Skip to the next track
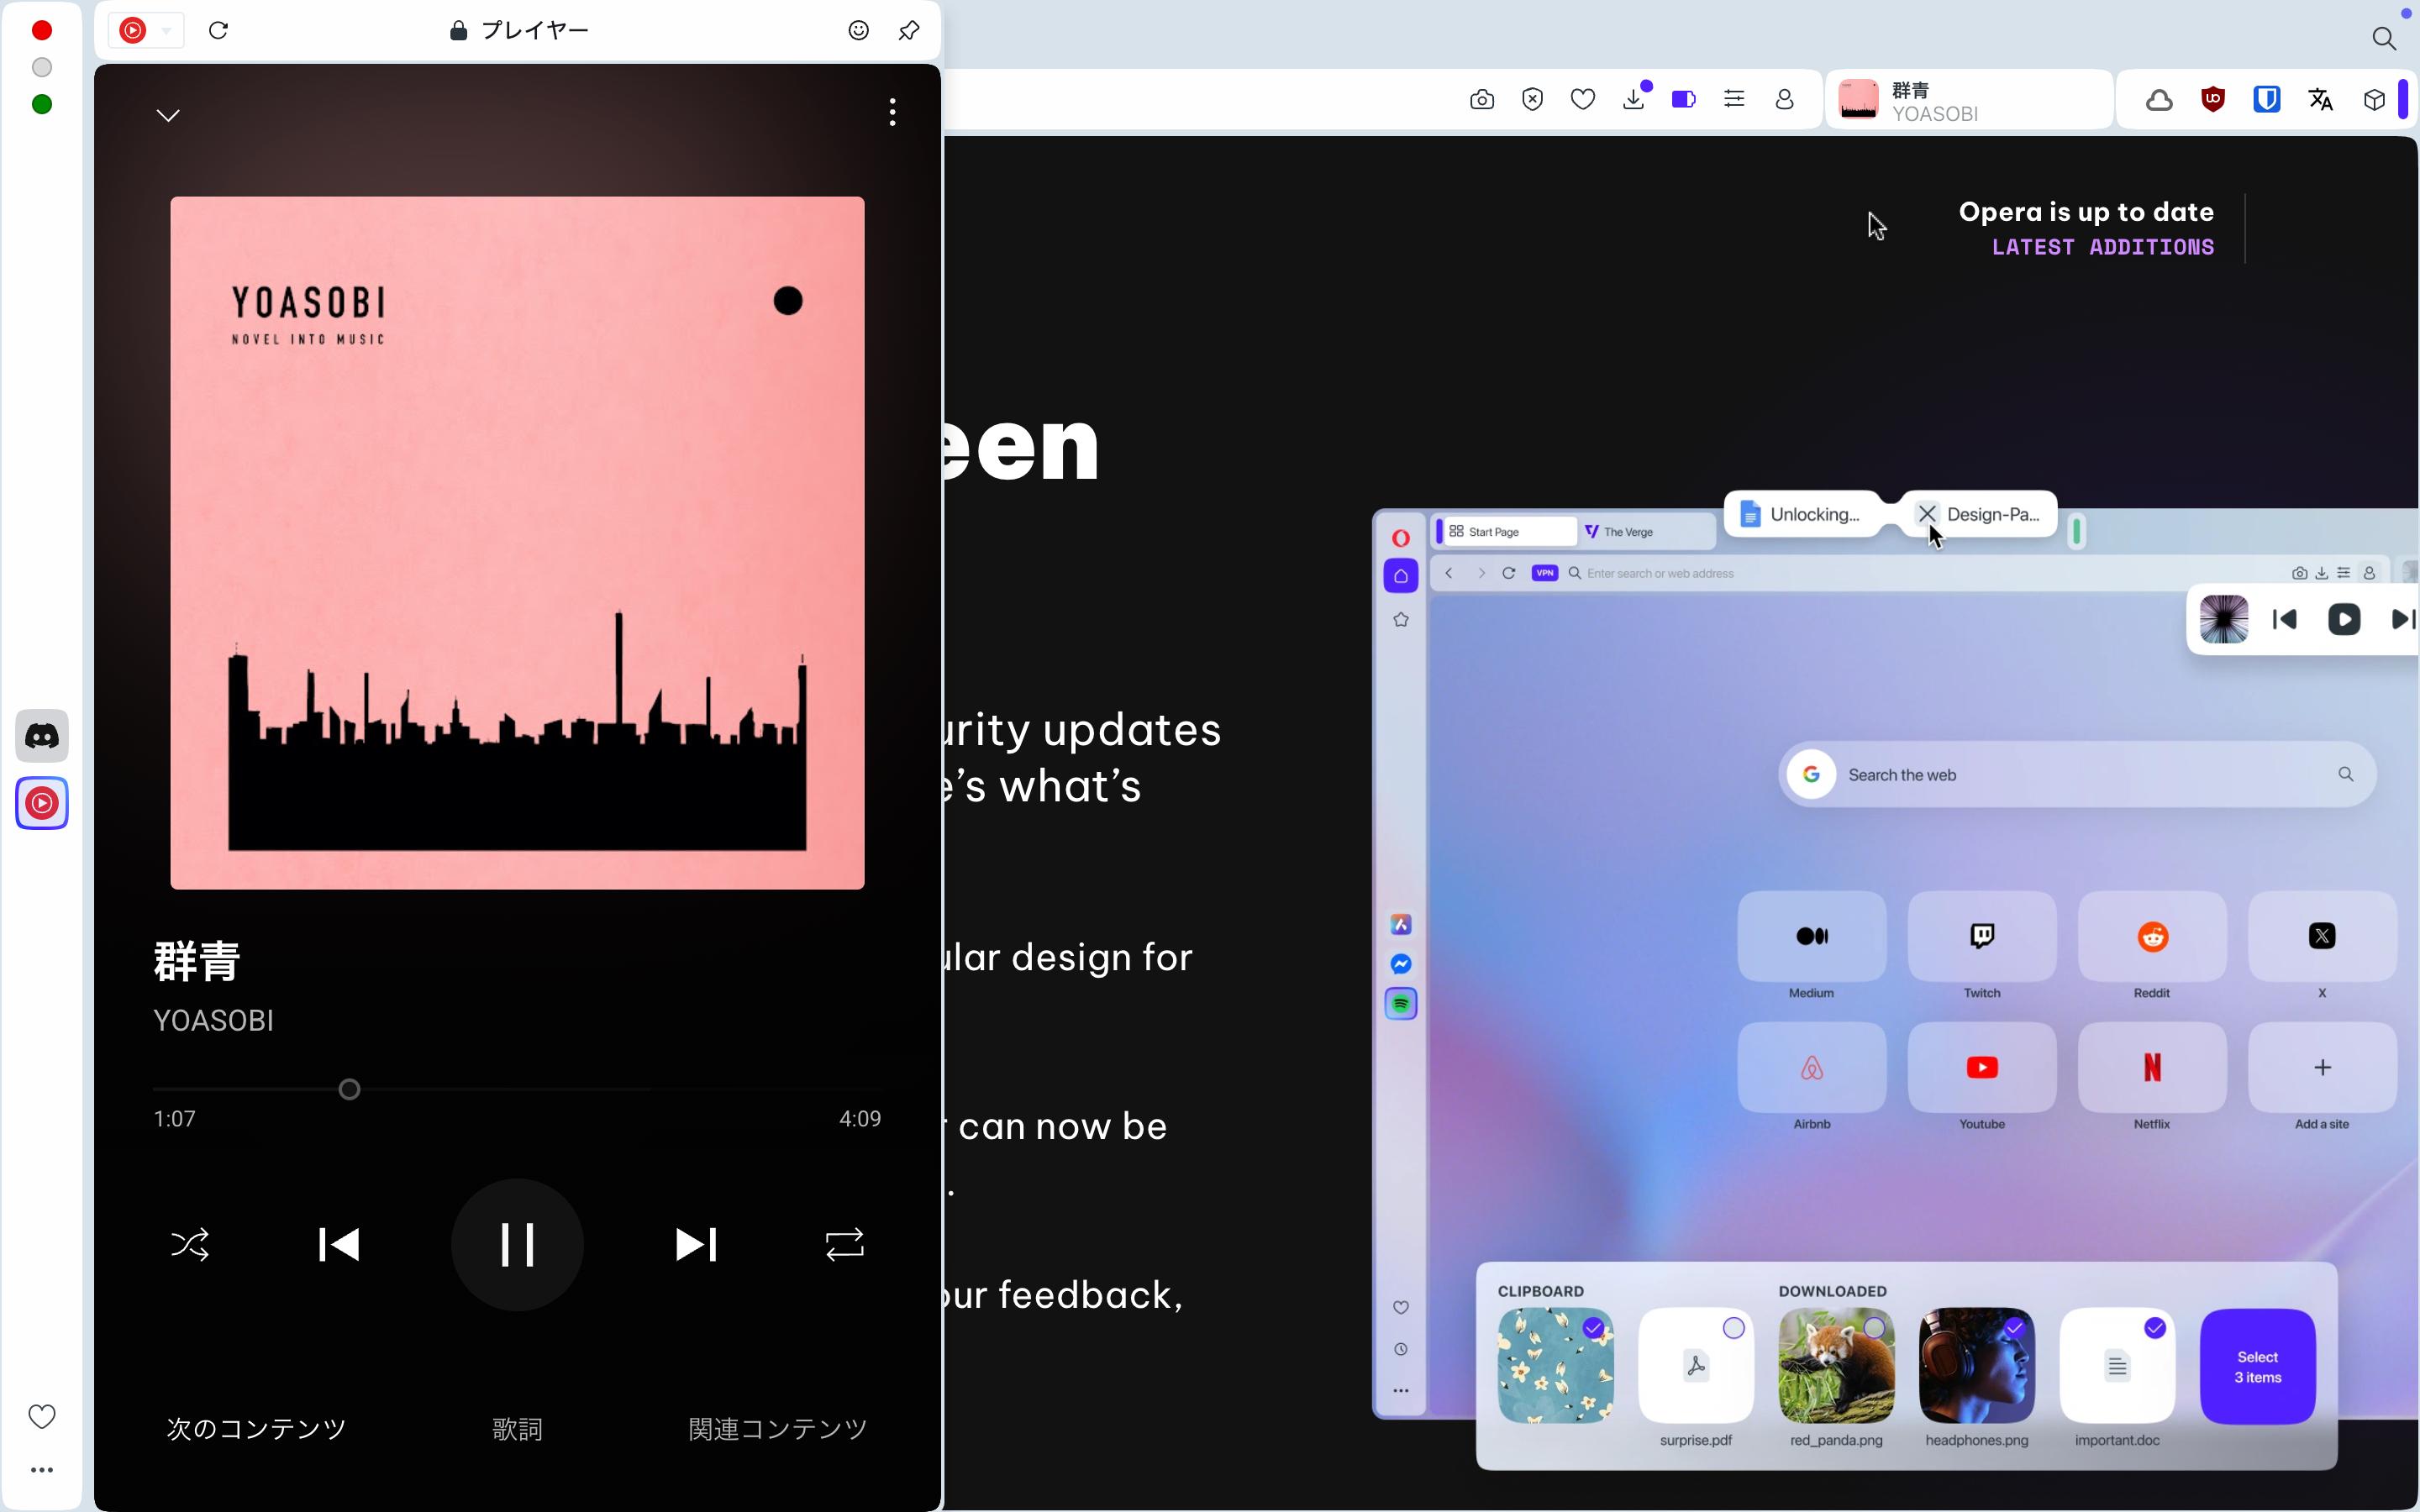The height and width of the screenshot is (1512, 2420). 696,1244
